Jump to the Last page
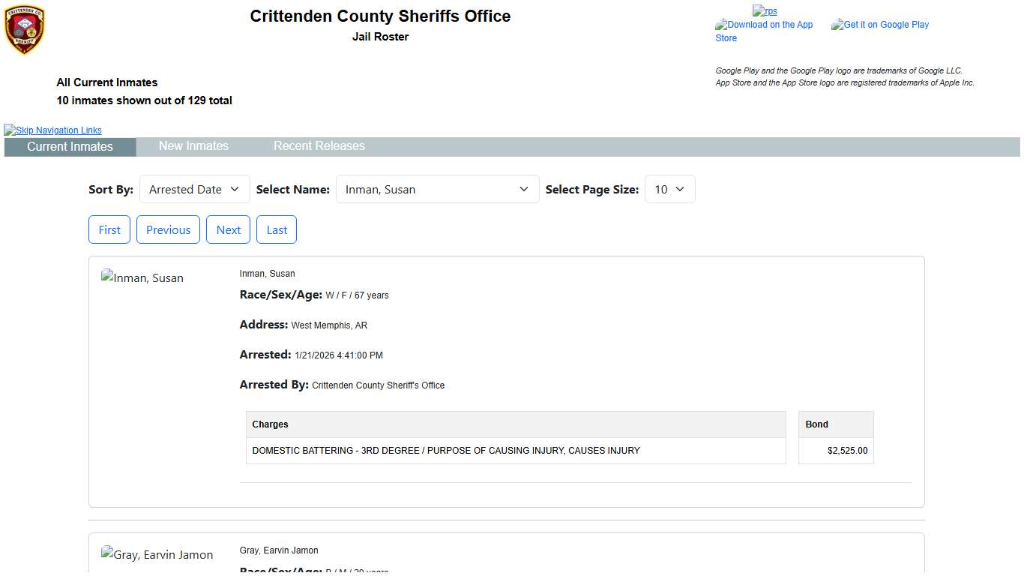 coord(277,230)
